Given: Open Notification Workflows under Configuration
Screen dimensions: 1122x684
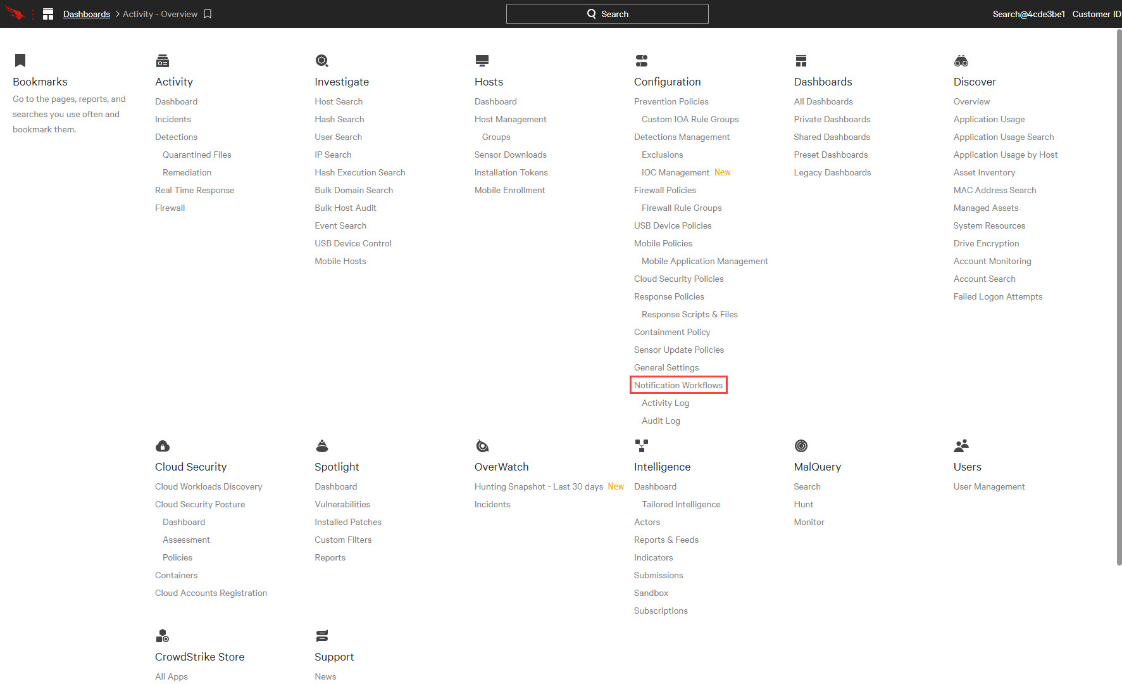Looking at the screenshot, I should 678,385.
